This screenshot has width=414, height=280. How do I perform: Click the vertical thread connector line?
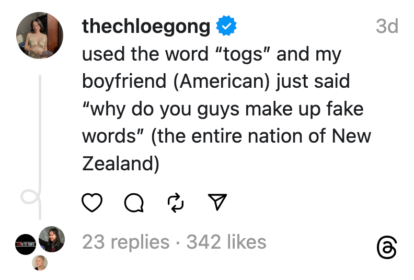pos(40,131)
